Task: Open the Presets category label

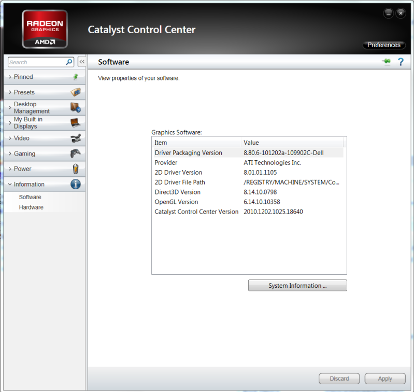Action: 24,92
